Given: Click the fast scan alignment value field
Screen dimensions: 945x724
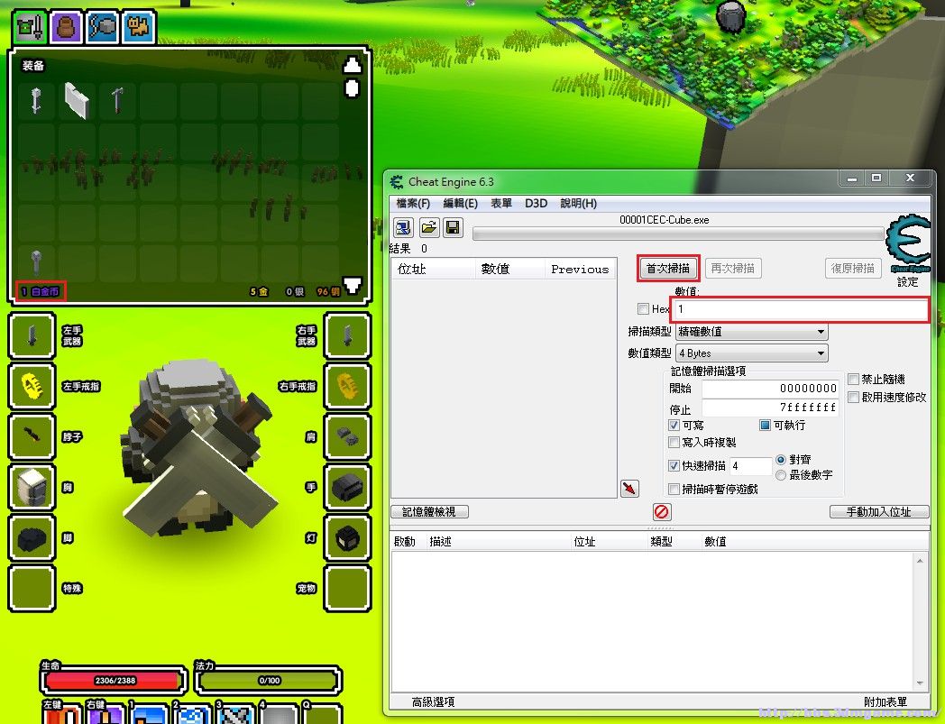Looking at the screenshot, I should 750,466.
